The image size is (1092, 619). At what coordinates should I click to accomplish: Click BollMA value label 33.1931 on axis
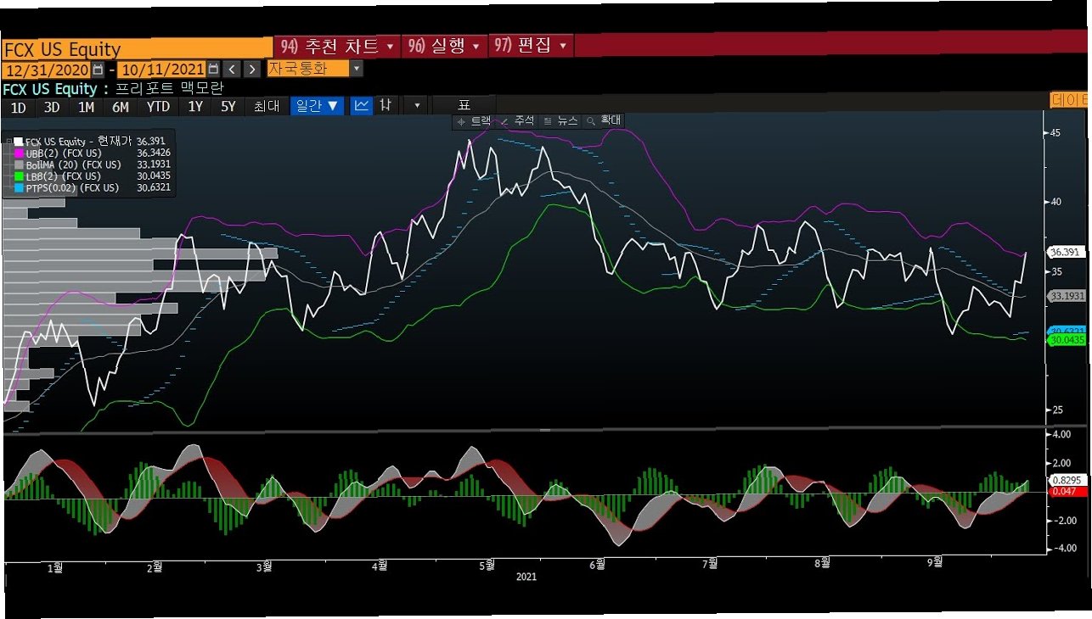point(1067,296)
